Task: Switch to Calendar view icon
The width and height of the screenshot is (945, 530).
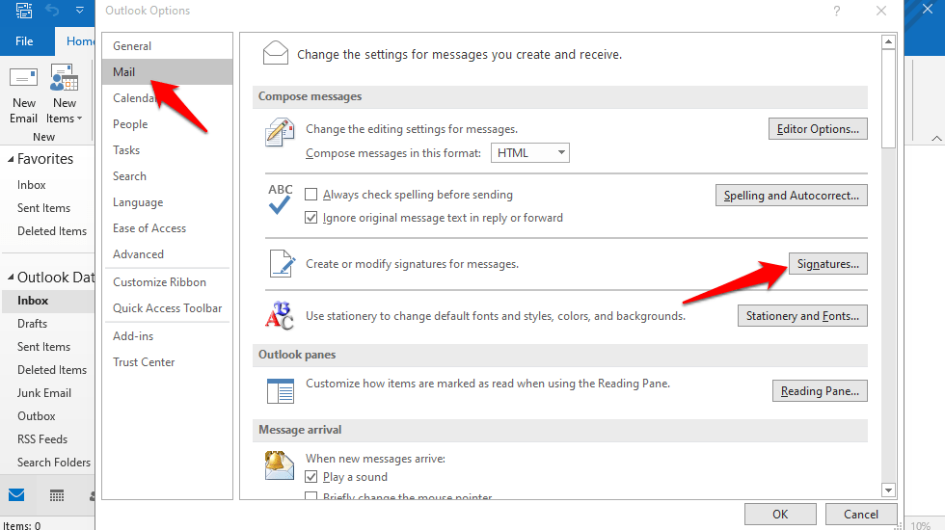Action: pyautogui.click(x=57, y=495)
